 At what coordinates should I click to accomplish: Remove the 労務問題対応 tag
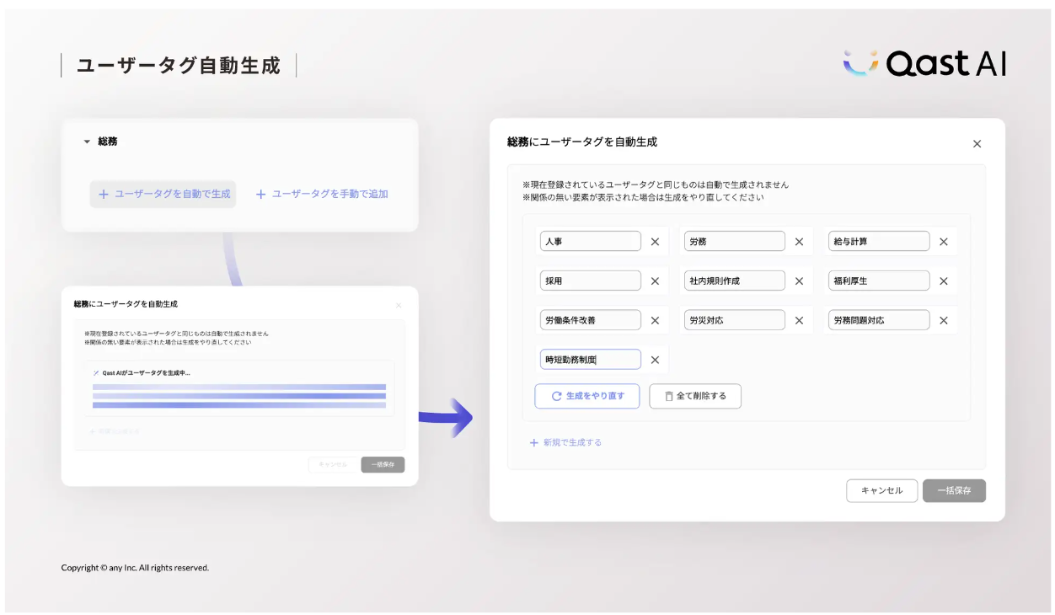943,320
